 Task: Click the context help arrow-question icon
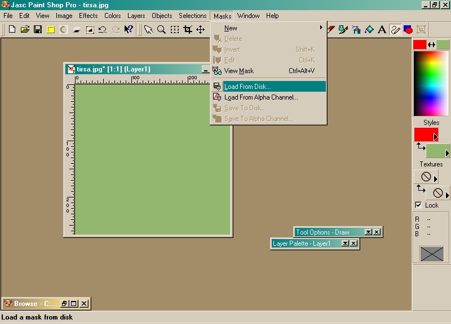(x=129, y=29)
